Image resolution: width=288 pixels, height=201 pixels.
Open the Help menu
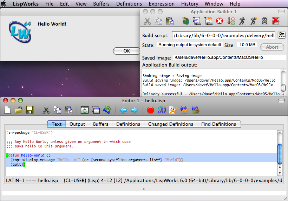tap(235, 4)
